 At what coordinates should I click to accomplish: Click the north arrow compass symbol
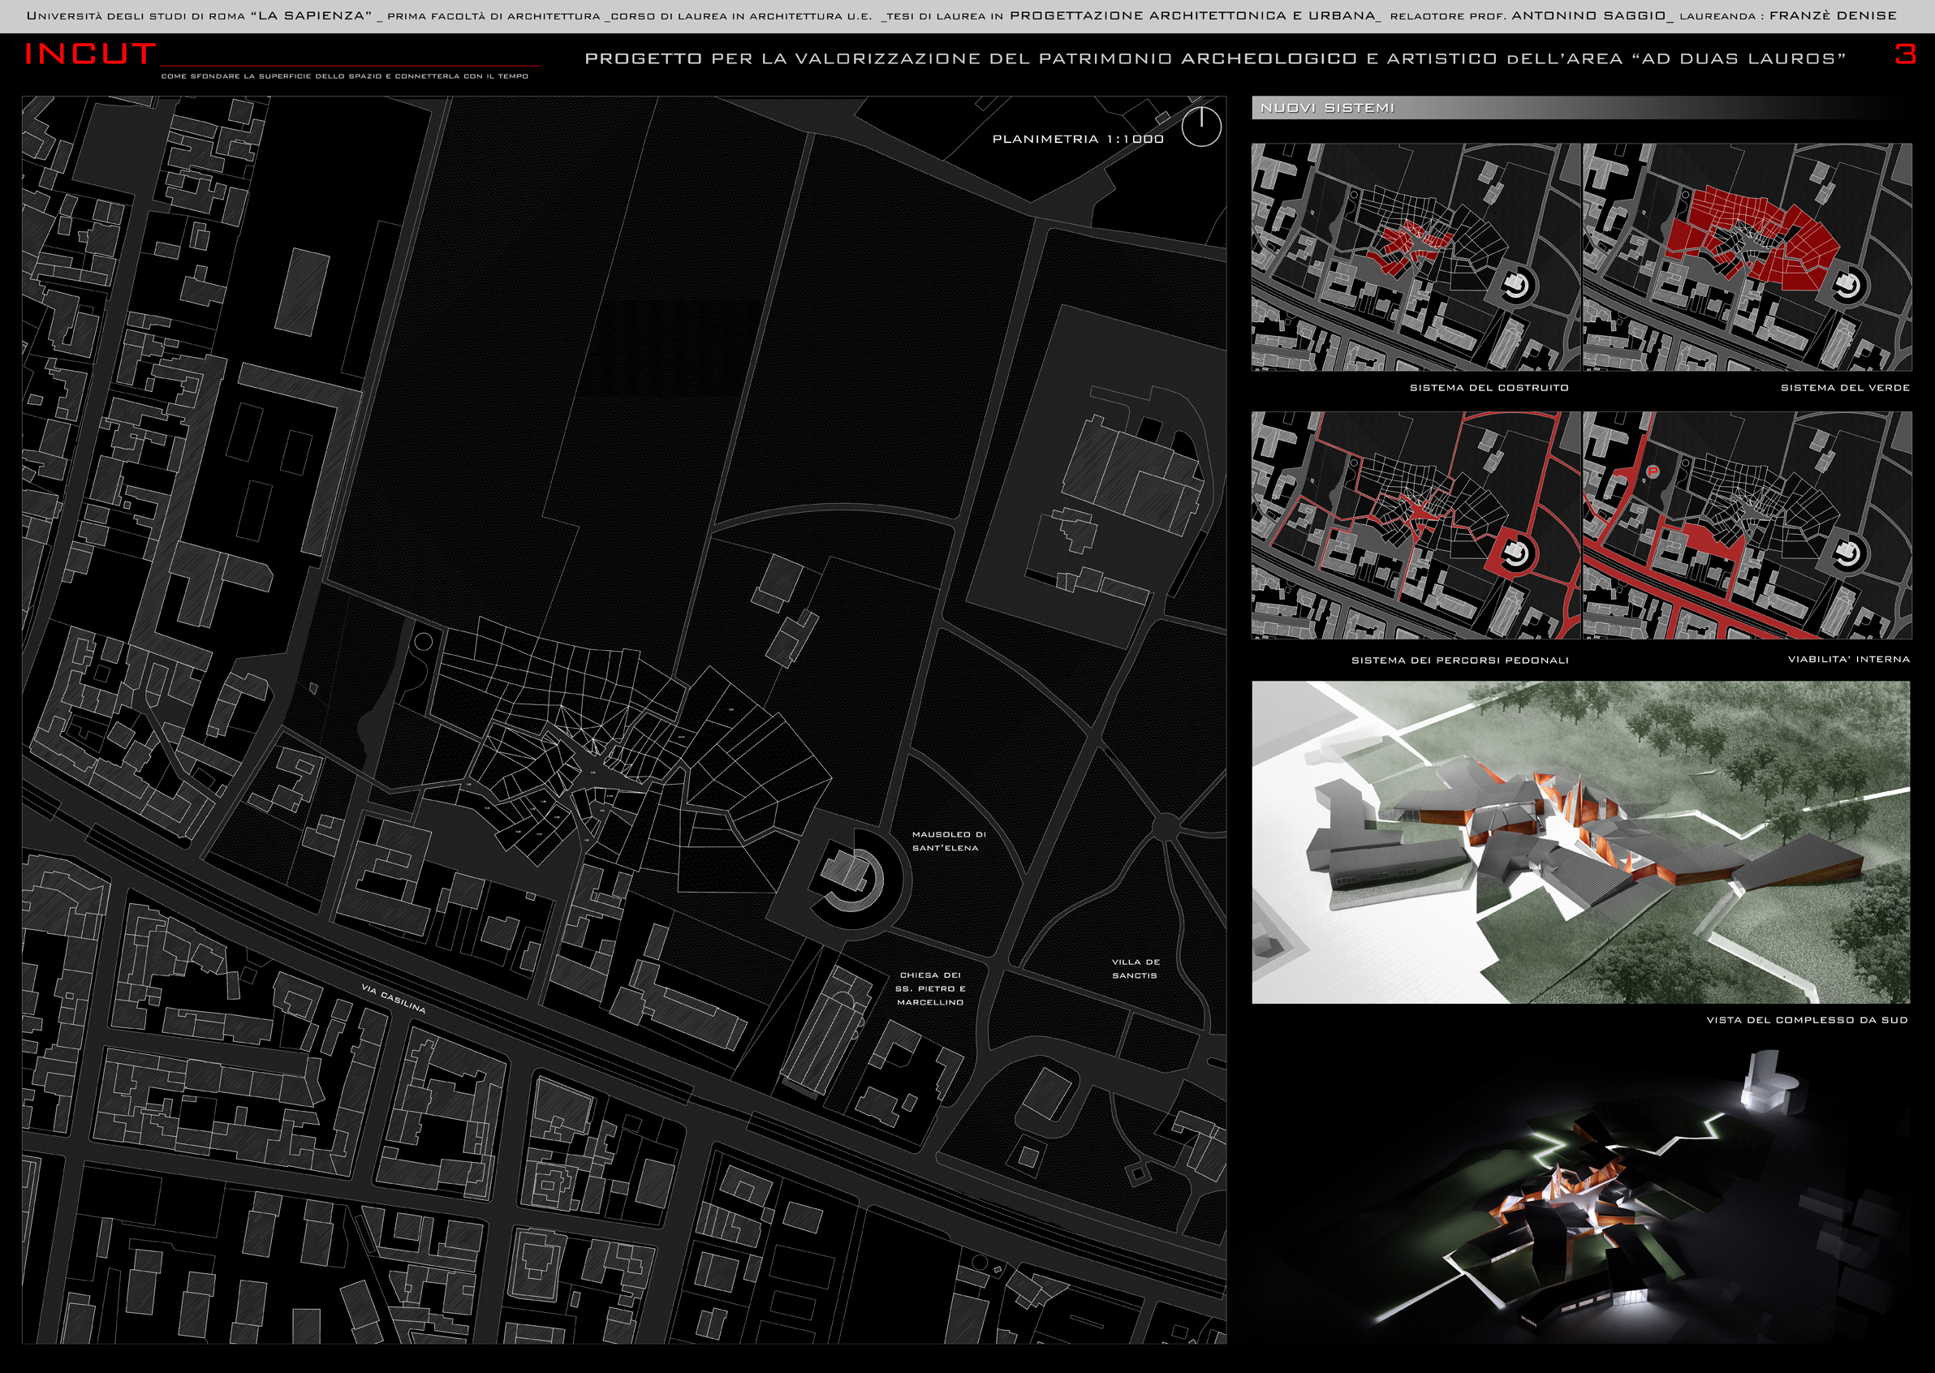[x=1201, y=127]
